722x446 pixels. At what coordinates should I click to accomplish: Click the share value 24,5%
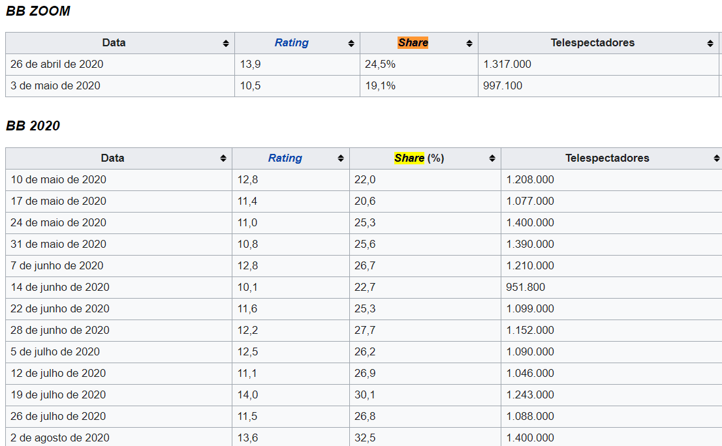(x=380, y=65)
